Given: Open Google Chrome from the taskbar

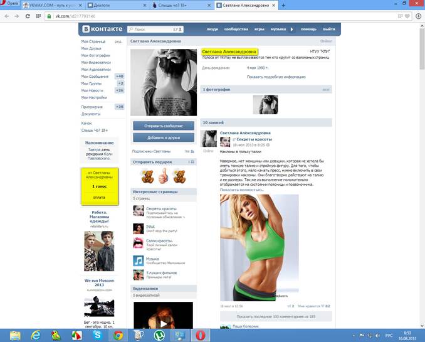Looking at the screenshot, I should (x=118, y=336).
